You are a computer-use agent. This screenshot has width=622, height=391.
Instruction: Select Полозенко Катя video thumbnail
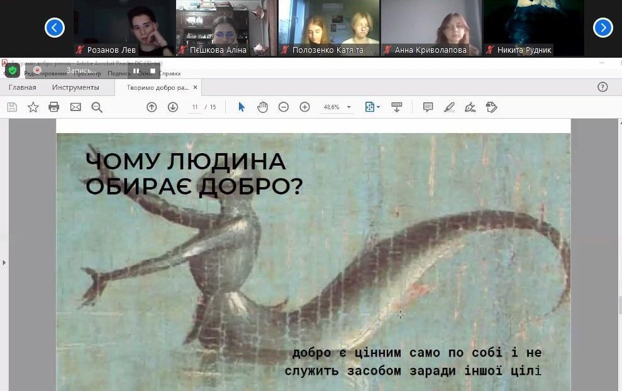tap(329, 28)
